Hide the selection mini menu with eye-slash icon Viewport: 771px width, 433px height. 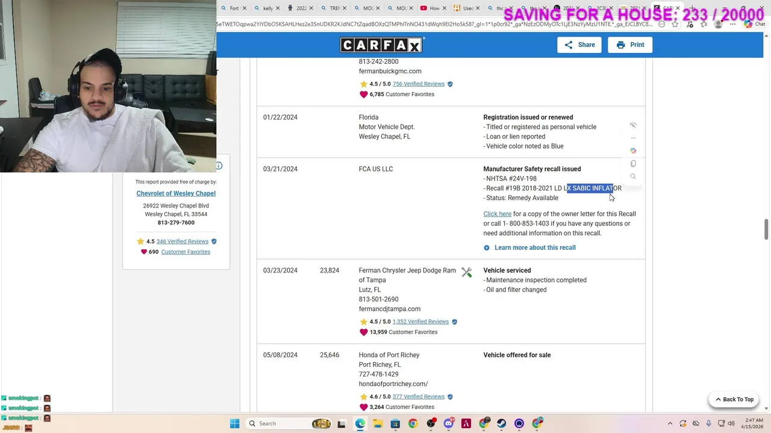point(633,125)
